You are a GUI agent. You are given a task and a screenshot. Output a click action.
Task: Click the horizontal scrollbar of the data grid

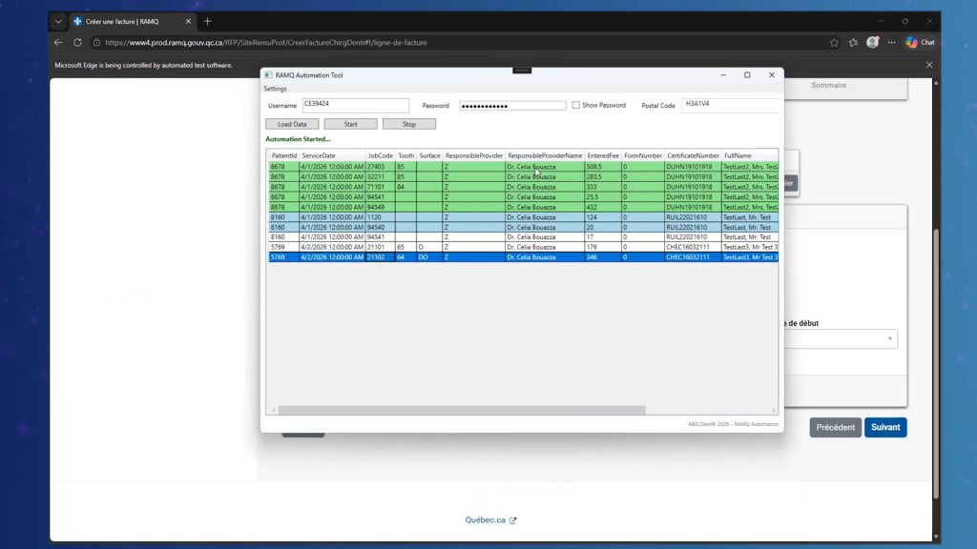(462, 410)
